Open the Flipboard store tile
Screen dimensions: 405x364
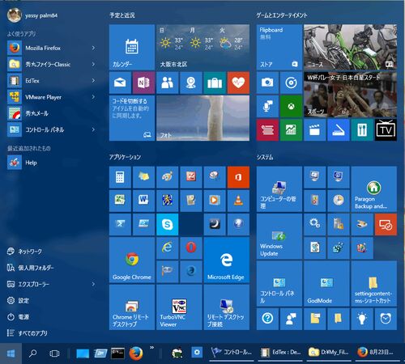tap(279, 47)
